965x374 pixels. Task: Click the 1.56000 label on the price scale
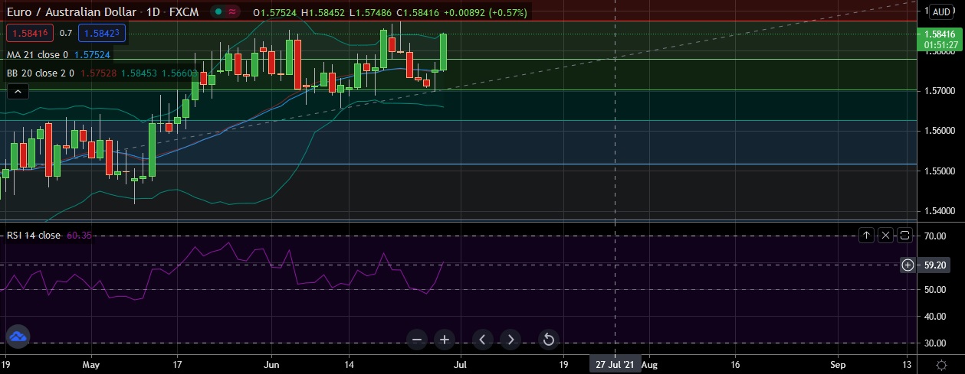[939, 131]
